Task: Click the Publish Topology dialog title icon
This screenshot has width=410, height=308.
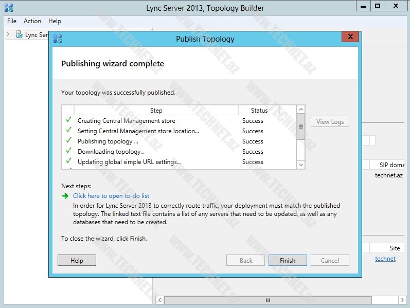Action: [58, 39]
